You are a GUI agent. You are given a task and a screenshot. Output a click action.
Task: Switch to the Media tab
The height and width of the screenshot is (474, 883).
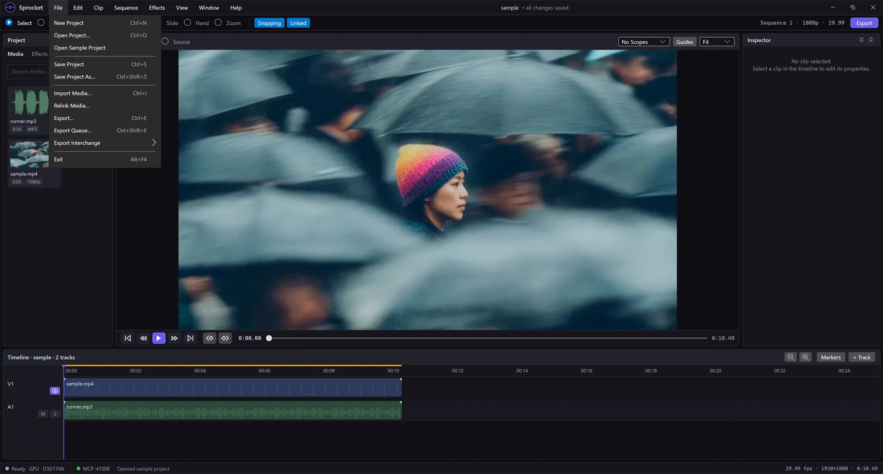pyautogui.click(x=15, y=54)
